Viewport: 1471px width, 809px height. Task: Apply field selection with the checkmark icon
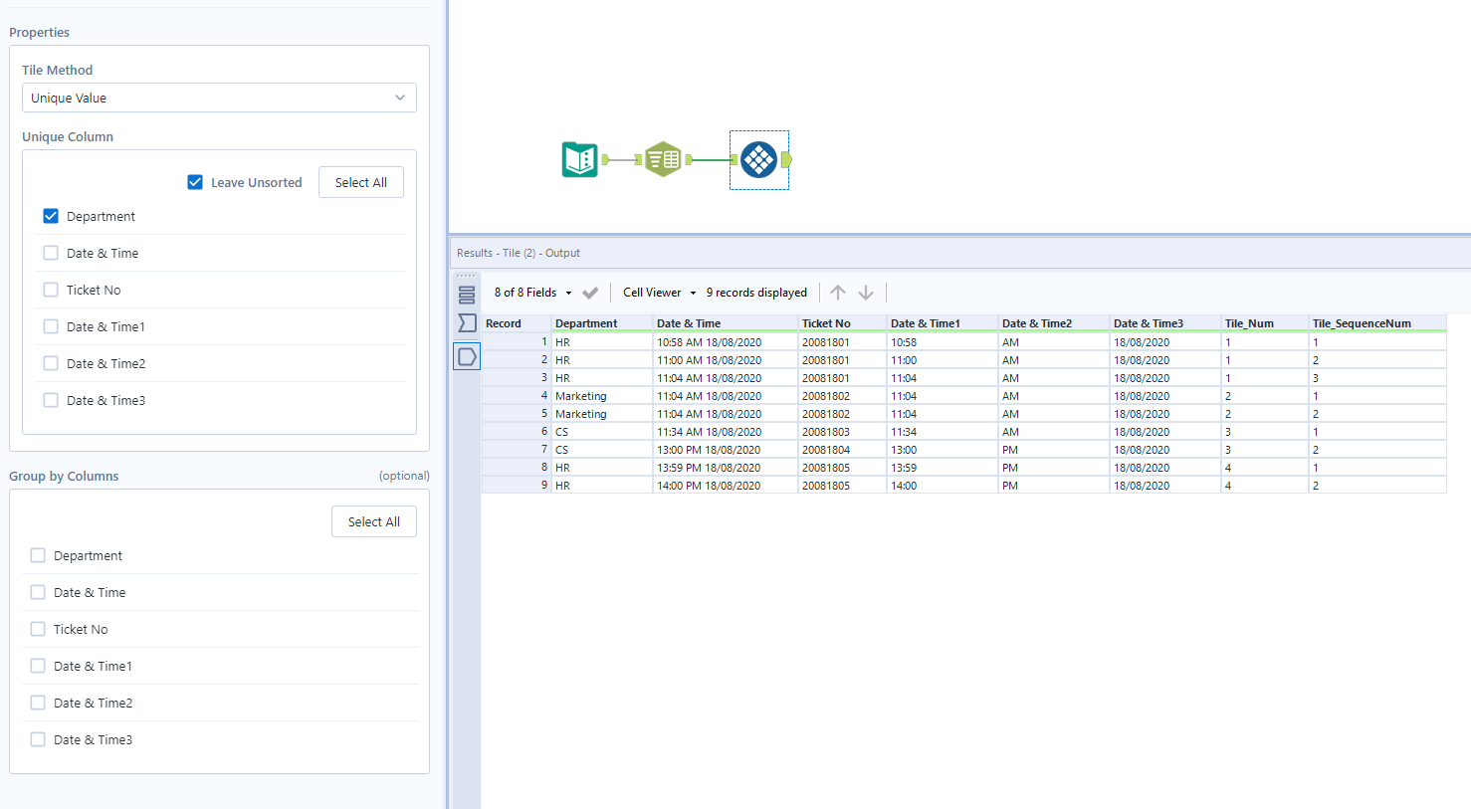tap(590, 292)
